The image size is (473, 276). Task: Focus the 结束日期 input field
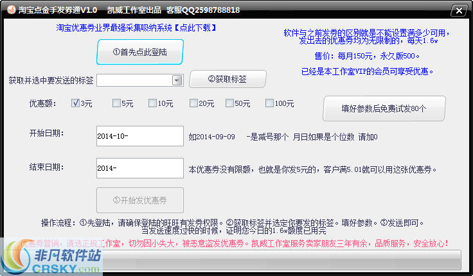tap(140, 168)
